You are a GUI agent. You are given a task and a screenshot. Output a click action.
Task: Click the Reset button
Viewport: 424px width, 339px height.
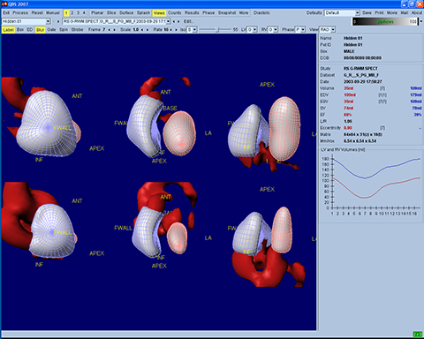pyautogui.click(x=37, y=13)
